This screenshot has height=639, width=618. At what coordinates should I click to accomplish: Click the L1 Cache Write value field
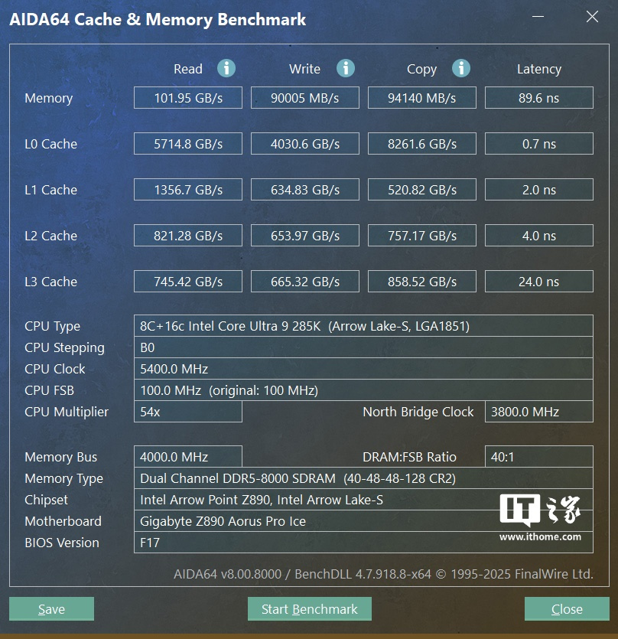pyautogui.click(x=304, y=190)
